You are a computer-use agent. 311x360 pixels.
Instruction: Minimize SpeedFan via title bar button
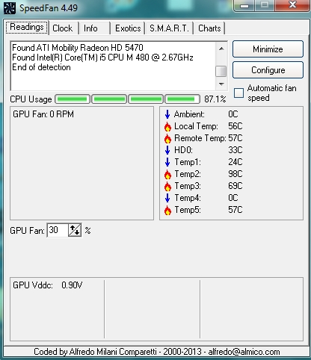244,5
